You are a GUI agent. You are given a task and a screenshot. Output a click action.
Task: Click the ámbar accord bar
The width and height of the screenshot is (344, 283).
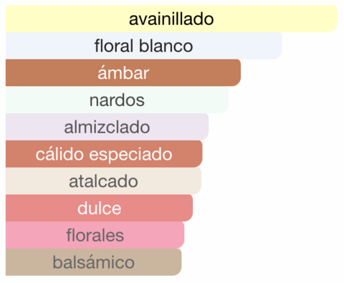[123, 72]
